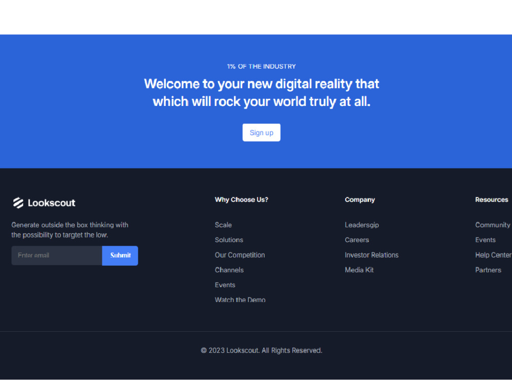Viewport: 512px width, 384px height.
Task: Open the Our Competition page
Action: tap(240, 254)
